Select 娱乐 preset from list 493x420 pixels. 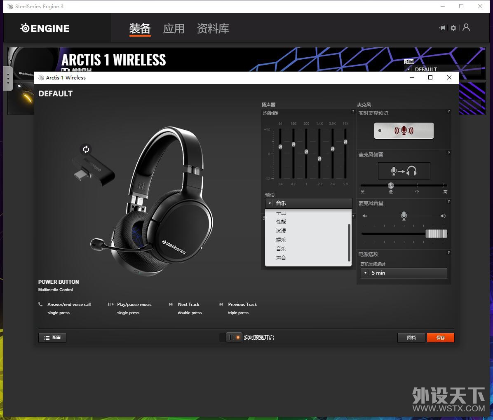tap(281, 240)
